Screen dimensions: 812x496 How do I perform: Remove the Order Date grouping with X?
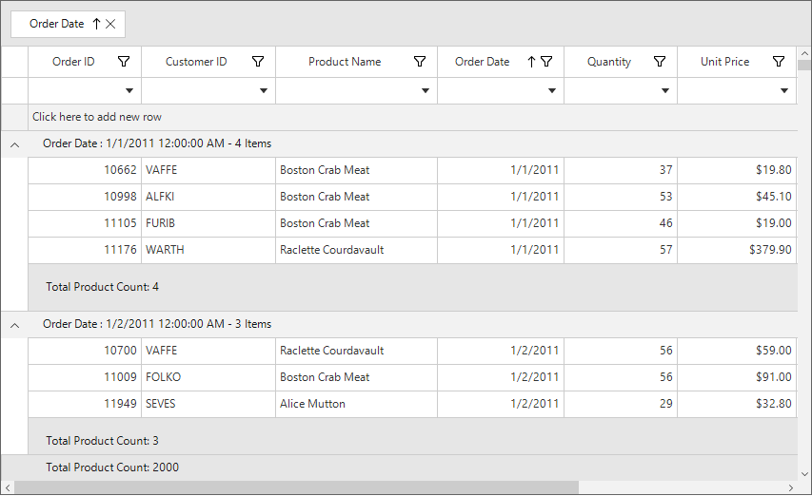click(110, 25)
